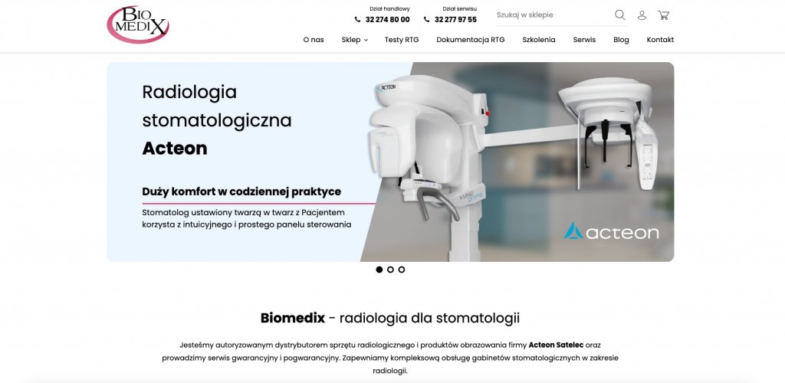Select the second carousel slide dot
The height and width of the screenshot is (383, 785).
pyautogui.click(x=390, y=270)
